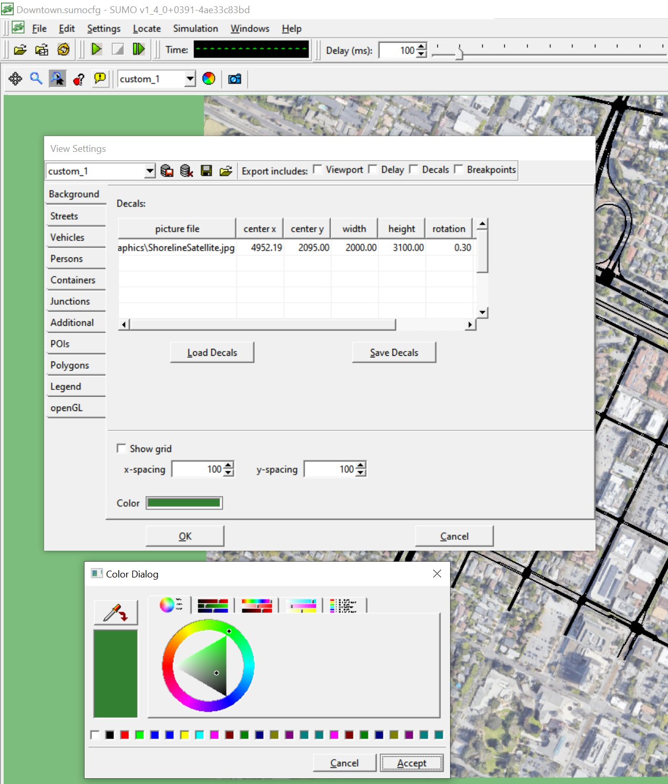
Task: Open the custom_1 dropdown in main toolbar
Action: pyautogui.click(x=190, y=79)
